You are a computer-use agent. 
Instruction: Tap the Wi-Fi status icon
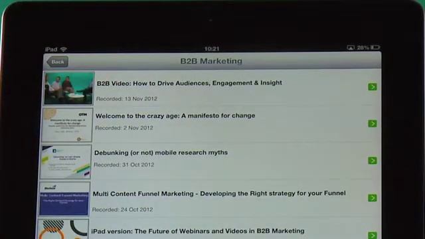click(64, 49)
